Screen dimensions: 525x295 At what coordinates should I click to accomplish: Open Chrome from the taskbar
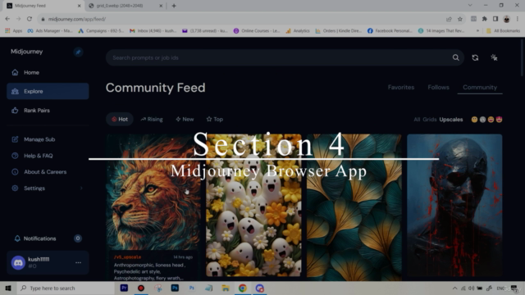[243, 288]
